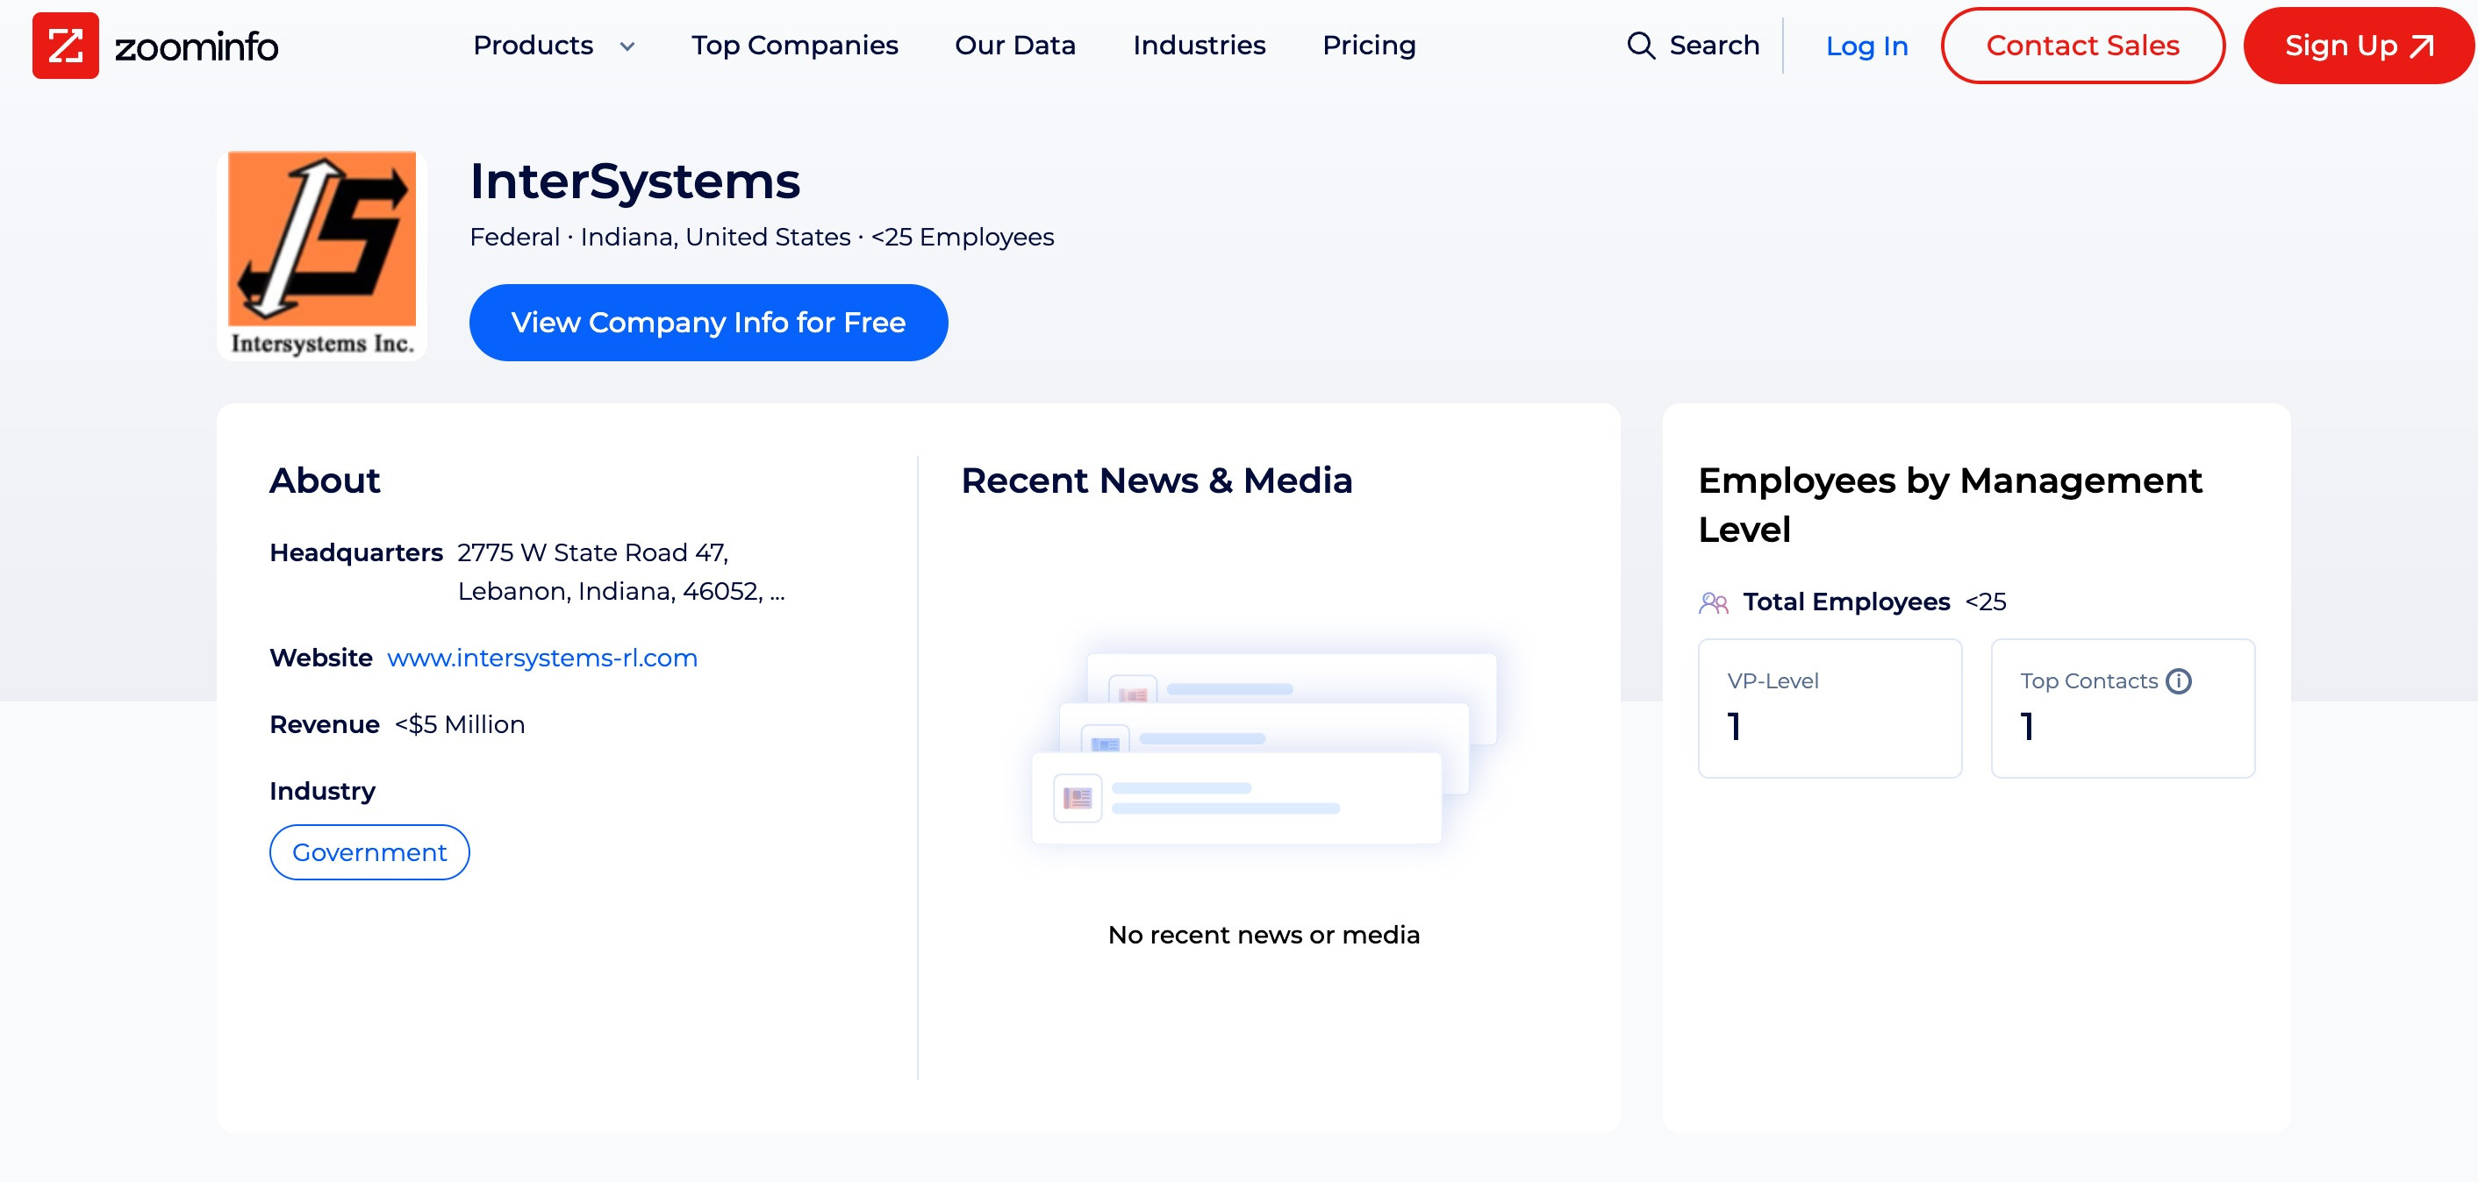
Task: Click the Sign Up arrow icon
Action: [2421, 46]
